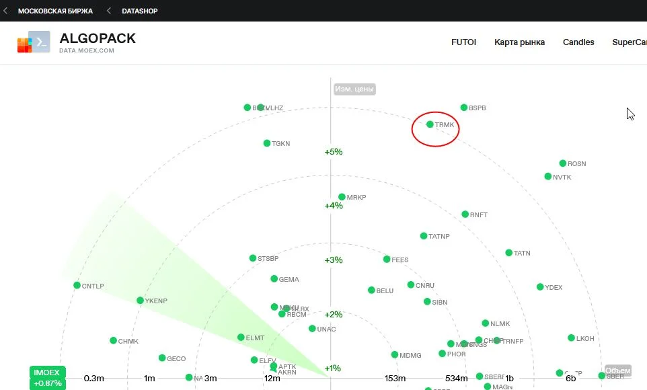Open the SuperCandles menu item
Viewport: 647px width, 390px height.
[x=630, y=42]
